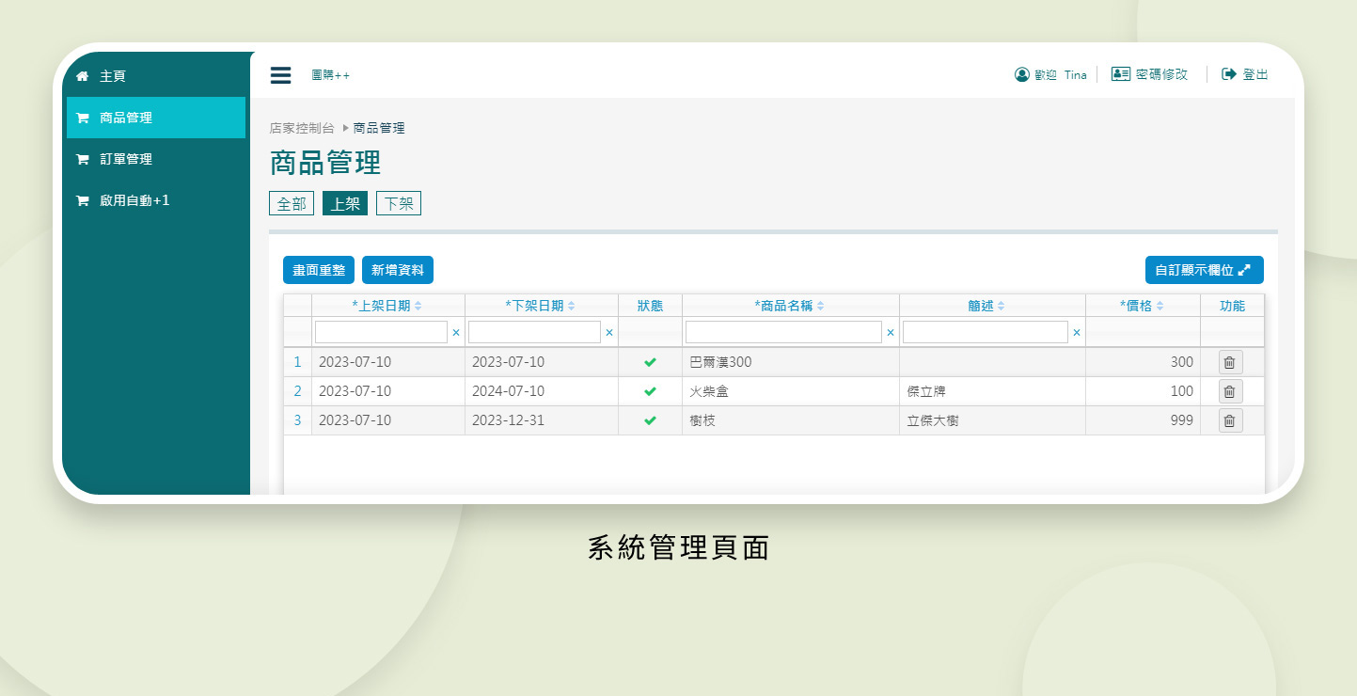
Task: Toggle the status check for 火柴盒
Action: (x=650, y=390)
